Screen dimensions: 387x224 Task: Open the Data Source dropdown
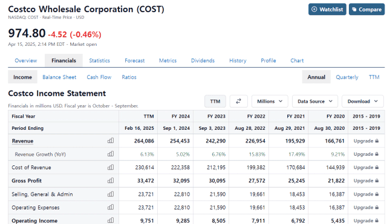coord(315,101)
